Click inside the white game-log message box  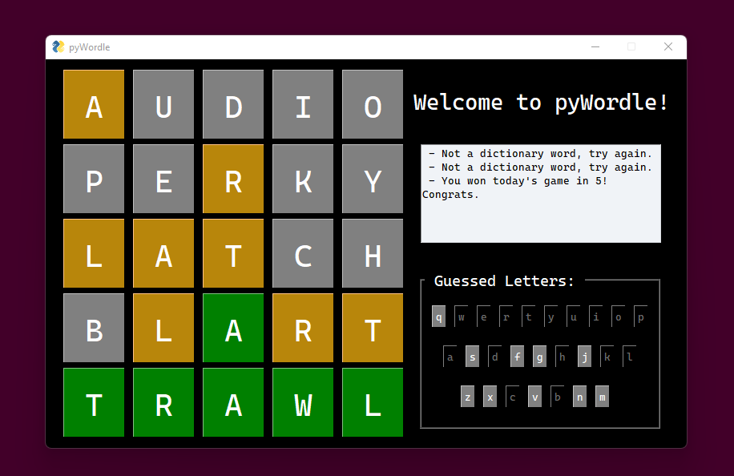(540, 194)
